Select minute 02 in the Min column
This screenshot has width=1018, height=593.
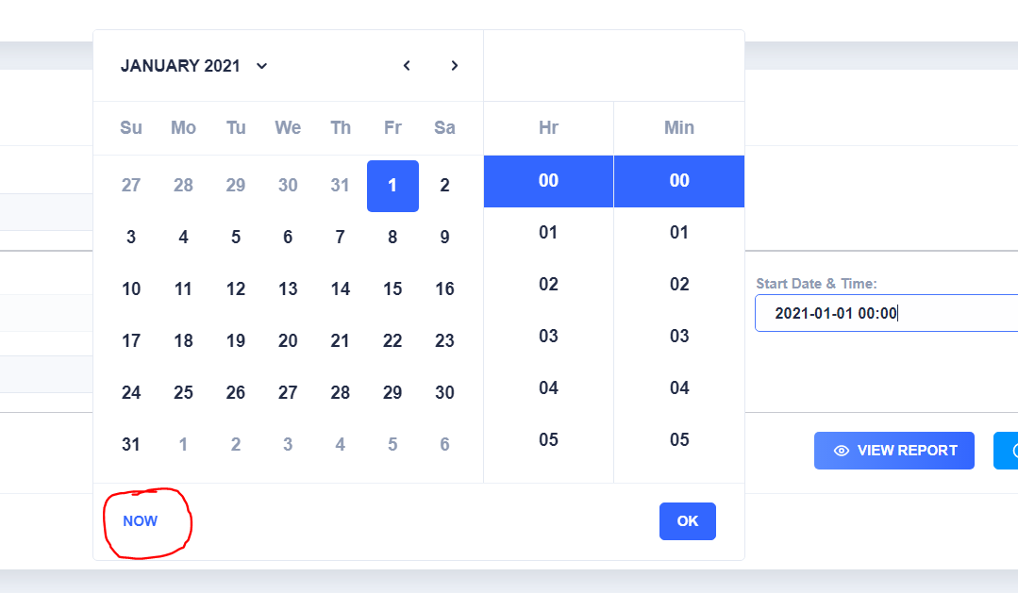[678, 284]
